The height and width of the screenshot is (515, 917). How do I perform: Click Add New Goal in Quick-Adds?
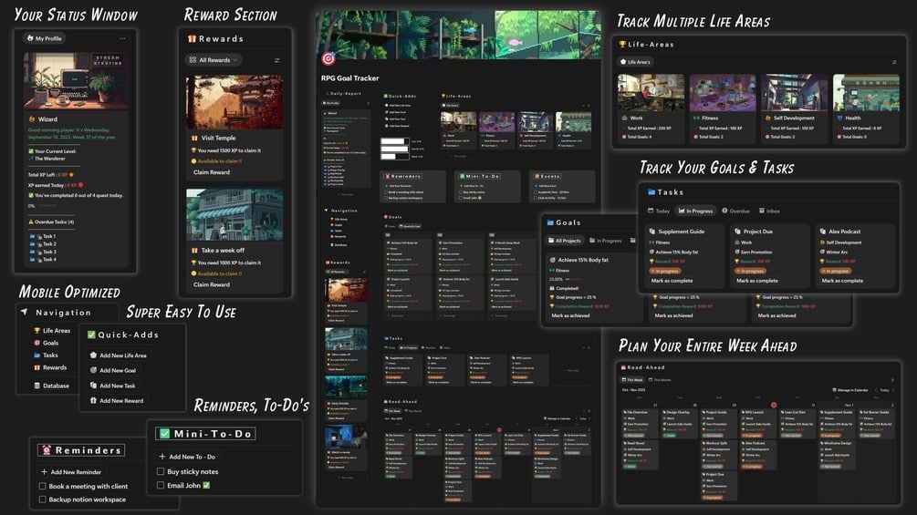tap(113, 370)
